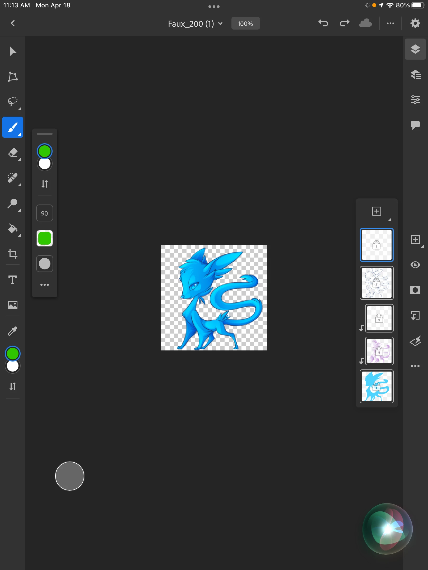Toggle clipping mask on selected layer

click(x=415, y=315)
